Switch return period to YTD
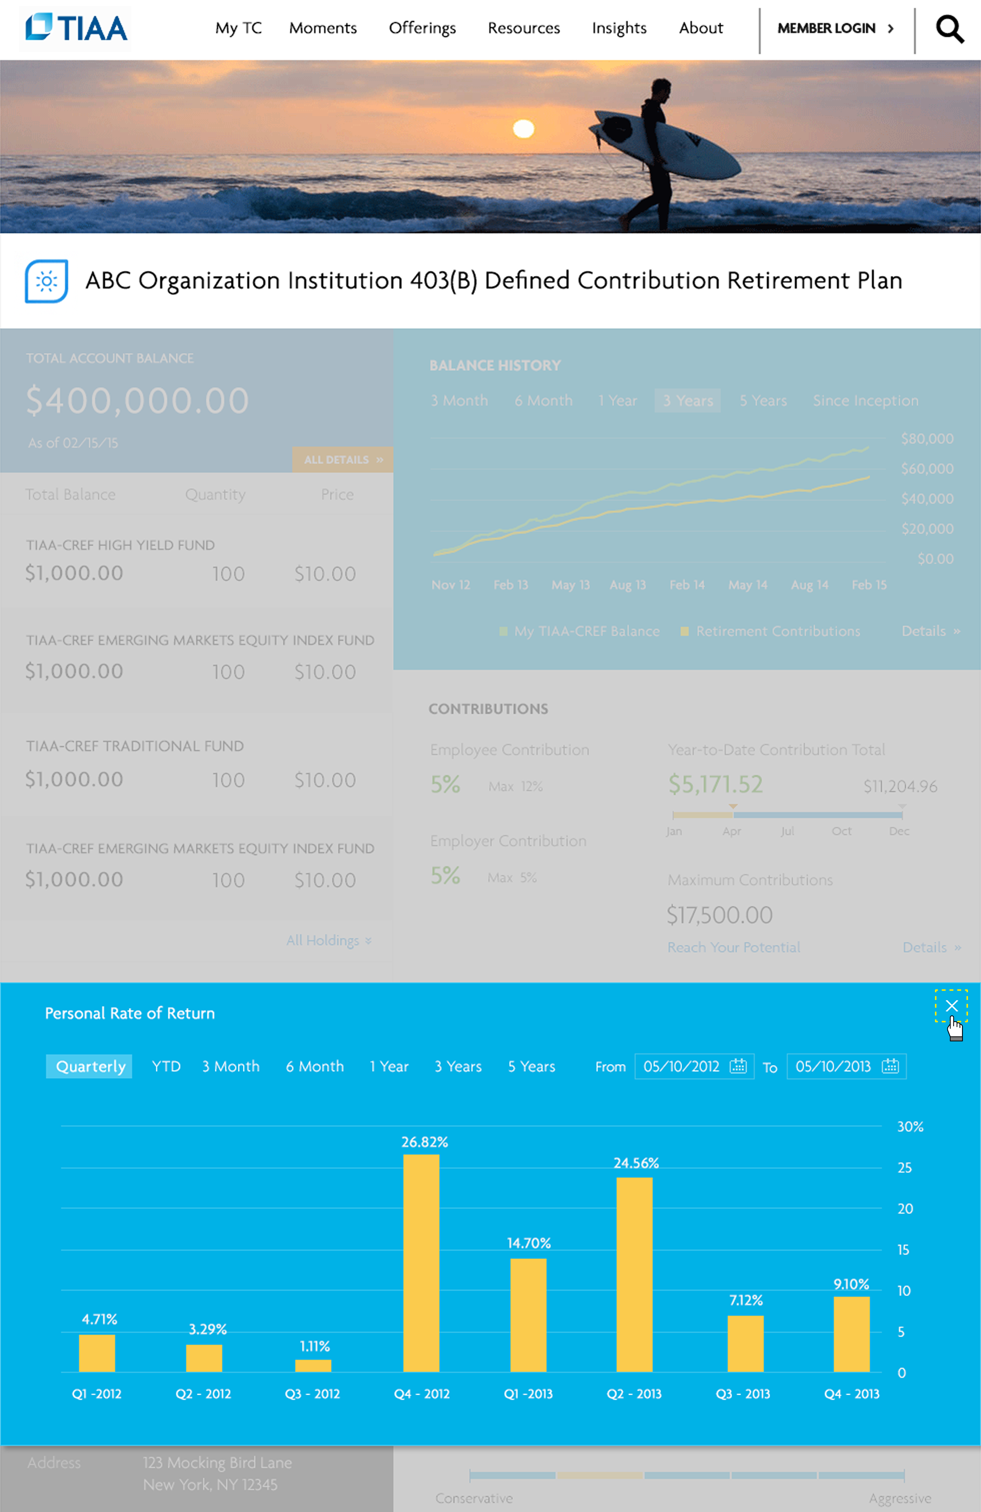Viewport: 981px width, 1512px height. click(167, 1066)
